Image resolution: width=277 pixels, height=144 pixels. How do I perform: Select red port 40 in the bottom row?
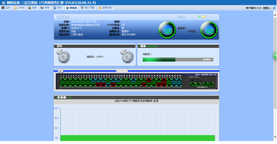159,84
